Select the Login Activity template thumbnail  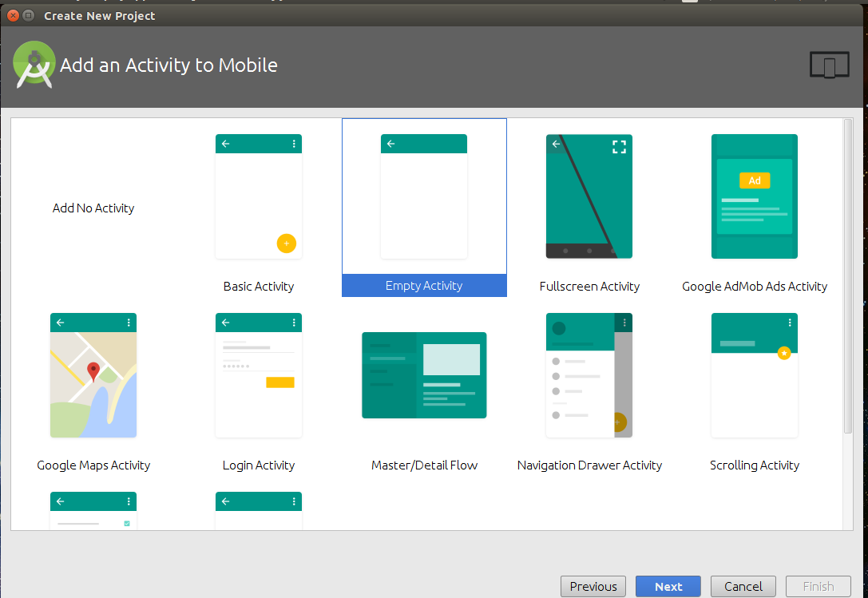coord(259,375)
